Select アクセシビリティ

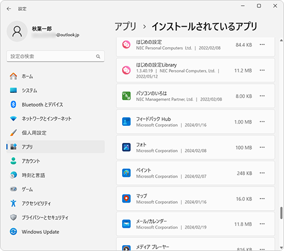pyautogui.click(x=56, y=203)
